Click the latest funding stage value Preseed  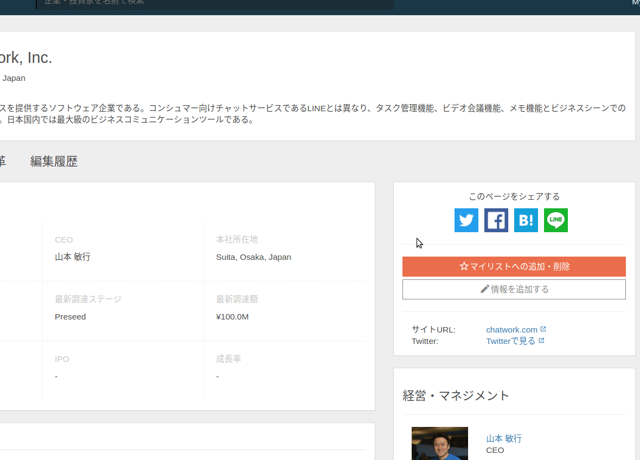pos(70,317)
